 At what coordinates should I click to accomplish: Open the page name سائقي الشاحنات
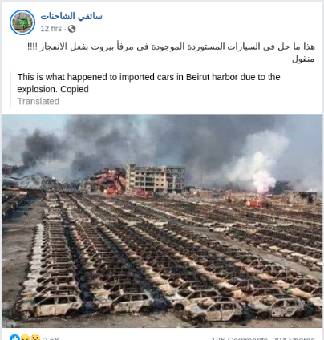[71, 17]
